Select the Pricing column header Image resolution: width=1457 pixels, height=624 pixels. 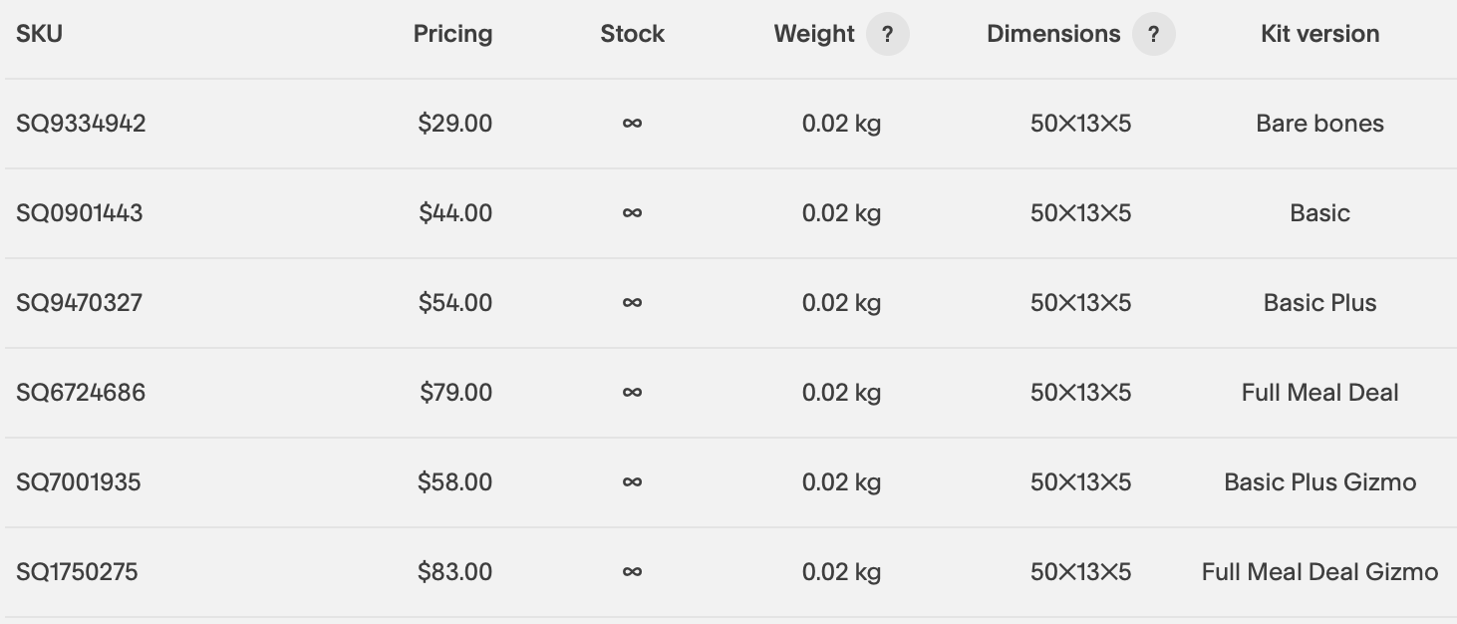(x=453, y=34)
